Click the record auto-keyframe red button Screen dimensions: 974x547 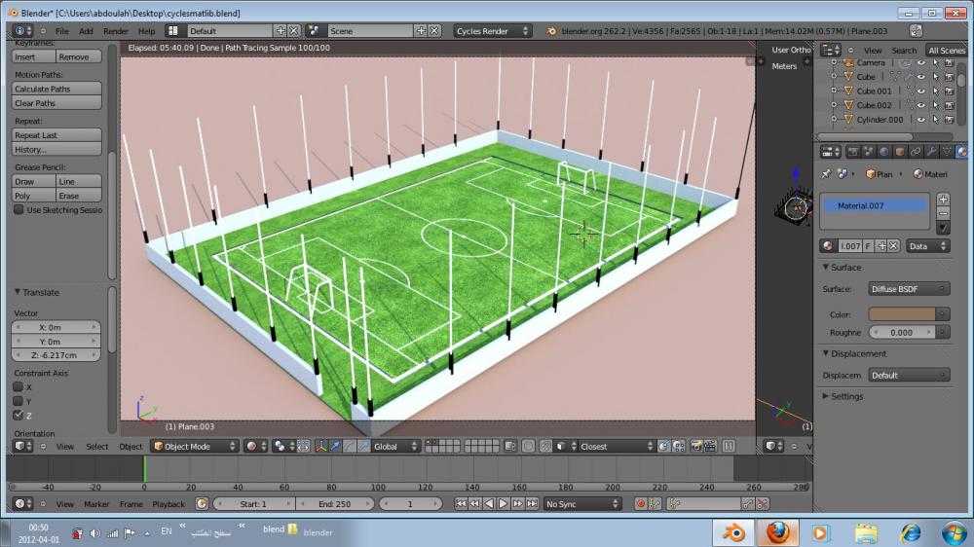(x=641, y=503)
